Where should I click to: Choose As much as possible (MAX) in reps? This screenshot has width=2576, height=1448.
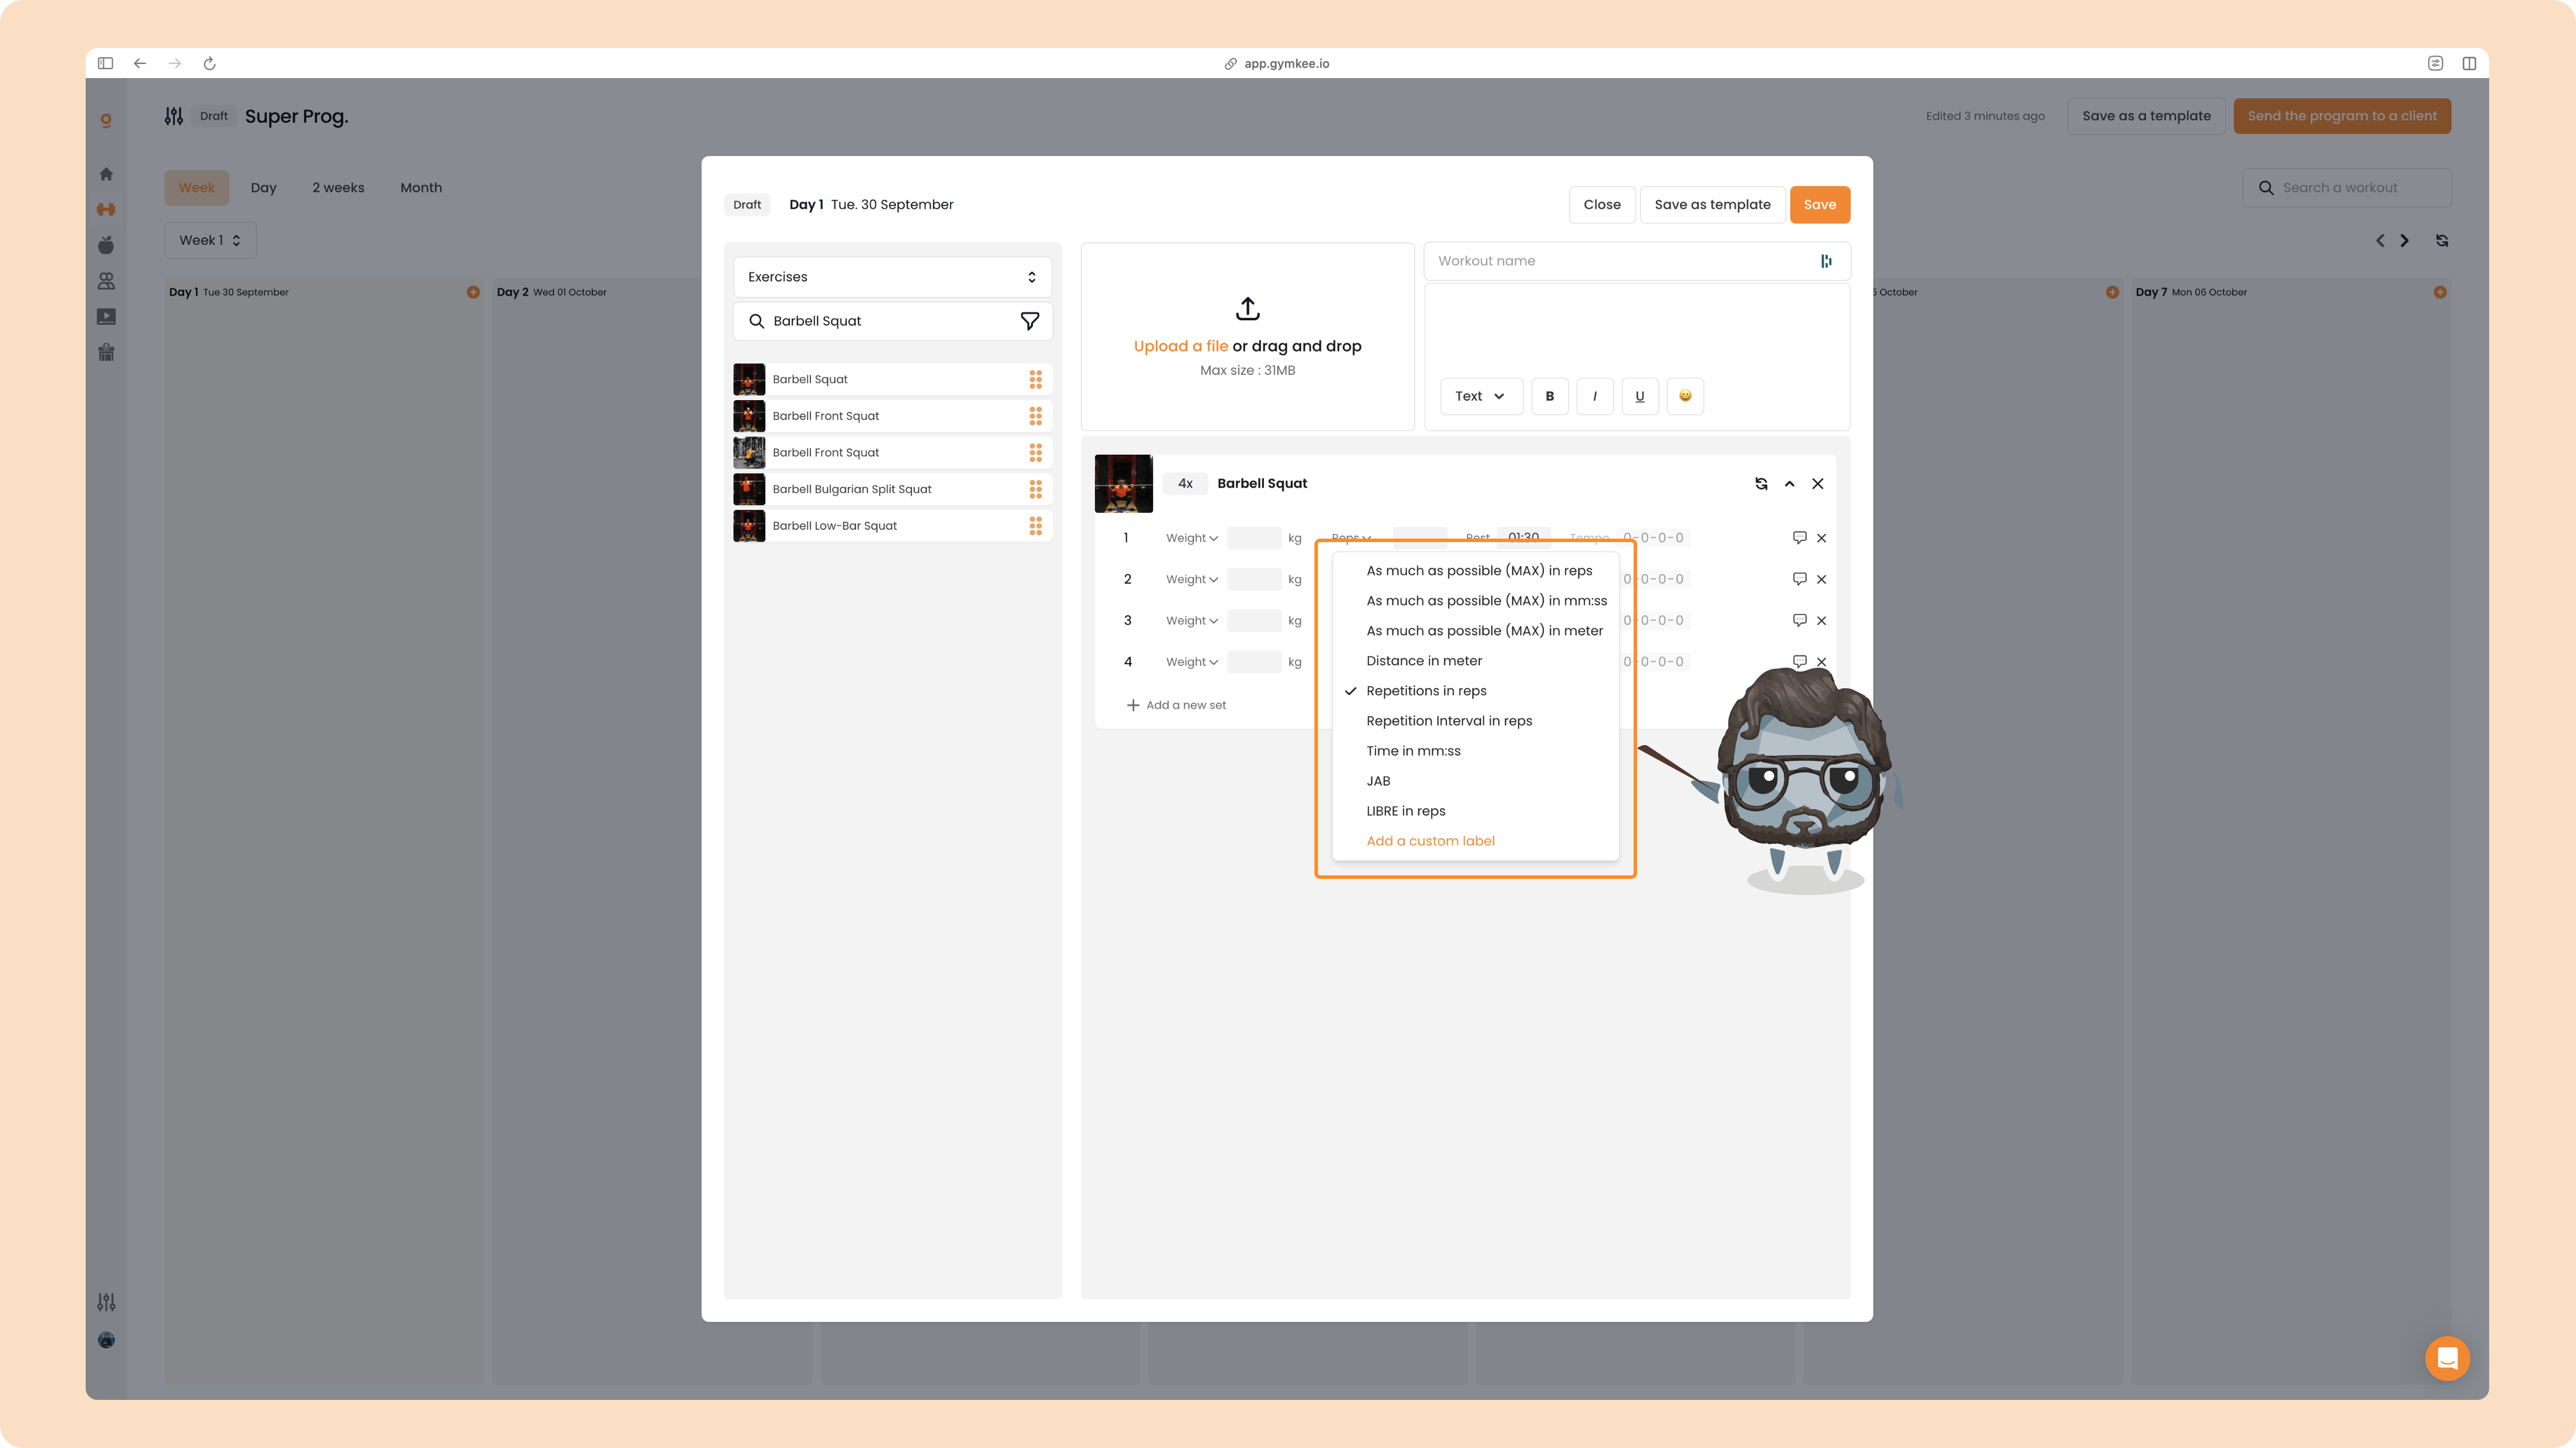[x=1476, y=571]
